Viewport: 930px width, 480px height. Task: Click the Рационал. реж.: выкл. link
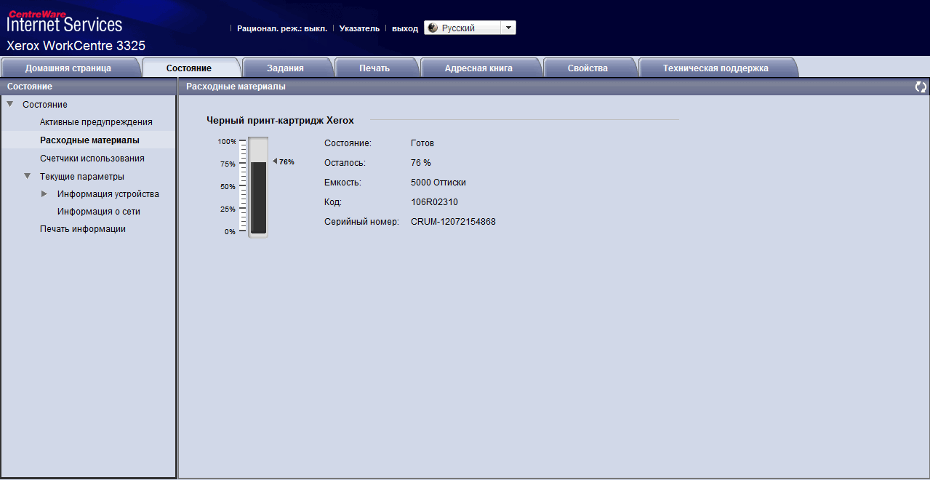282,28
